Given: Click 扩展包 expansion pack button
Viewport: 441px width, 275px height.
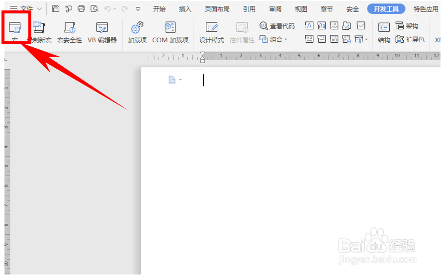Looking at the screenshot, I should 410,39.
